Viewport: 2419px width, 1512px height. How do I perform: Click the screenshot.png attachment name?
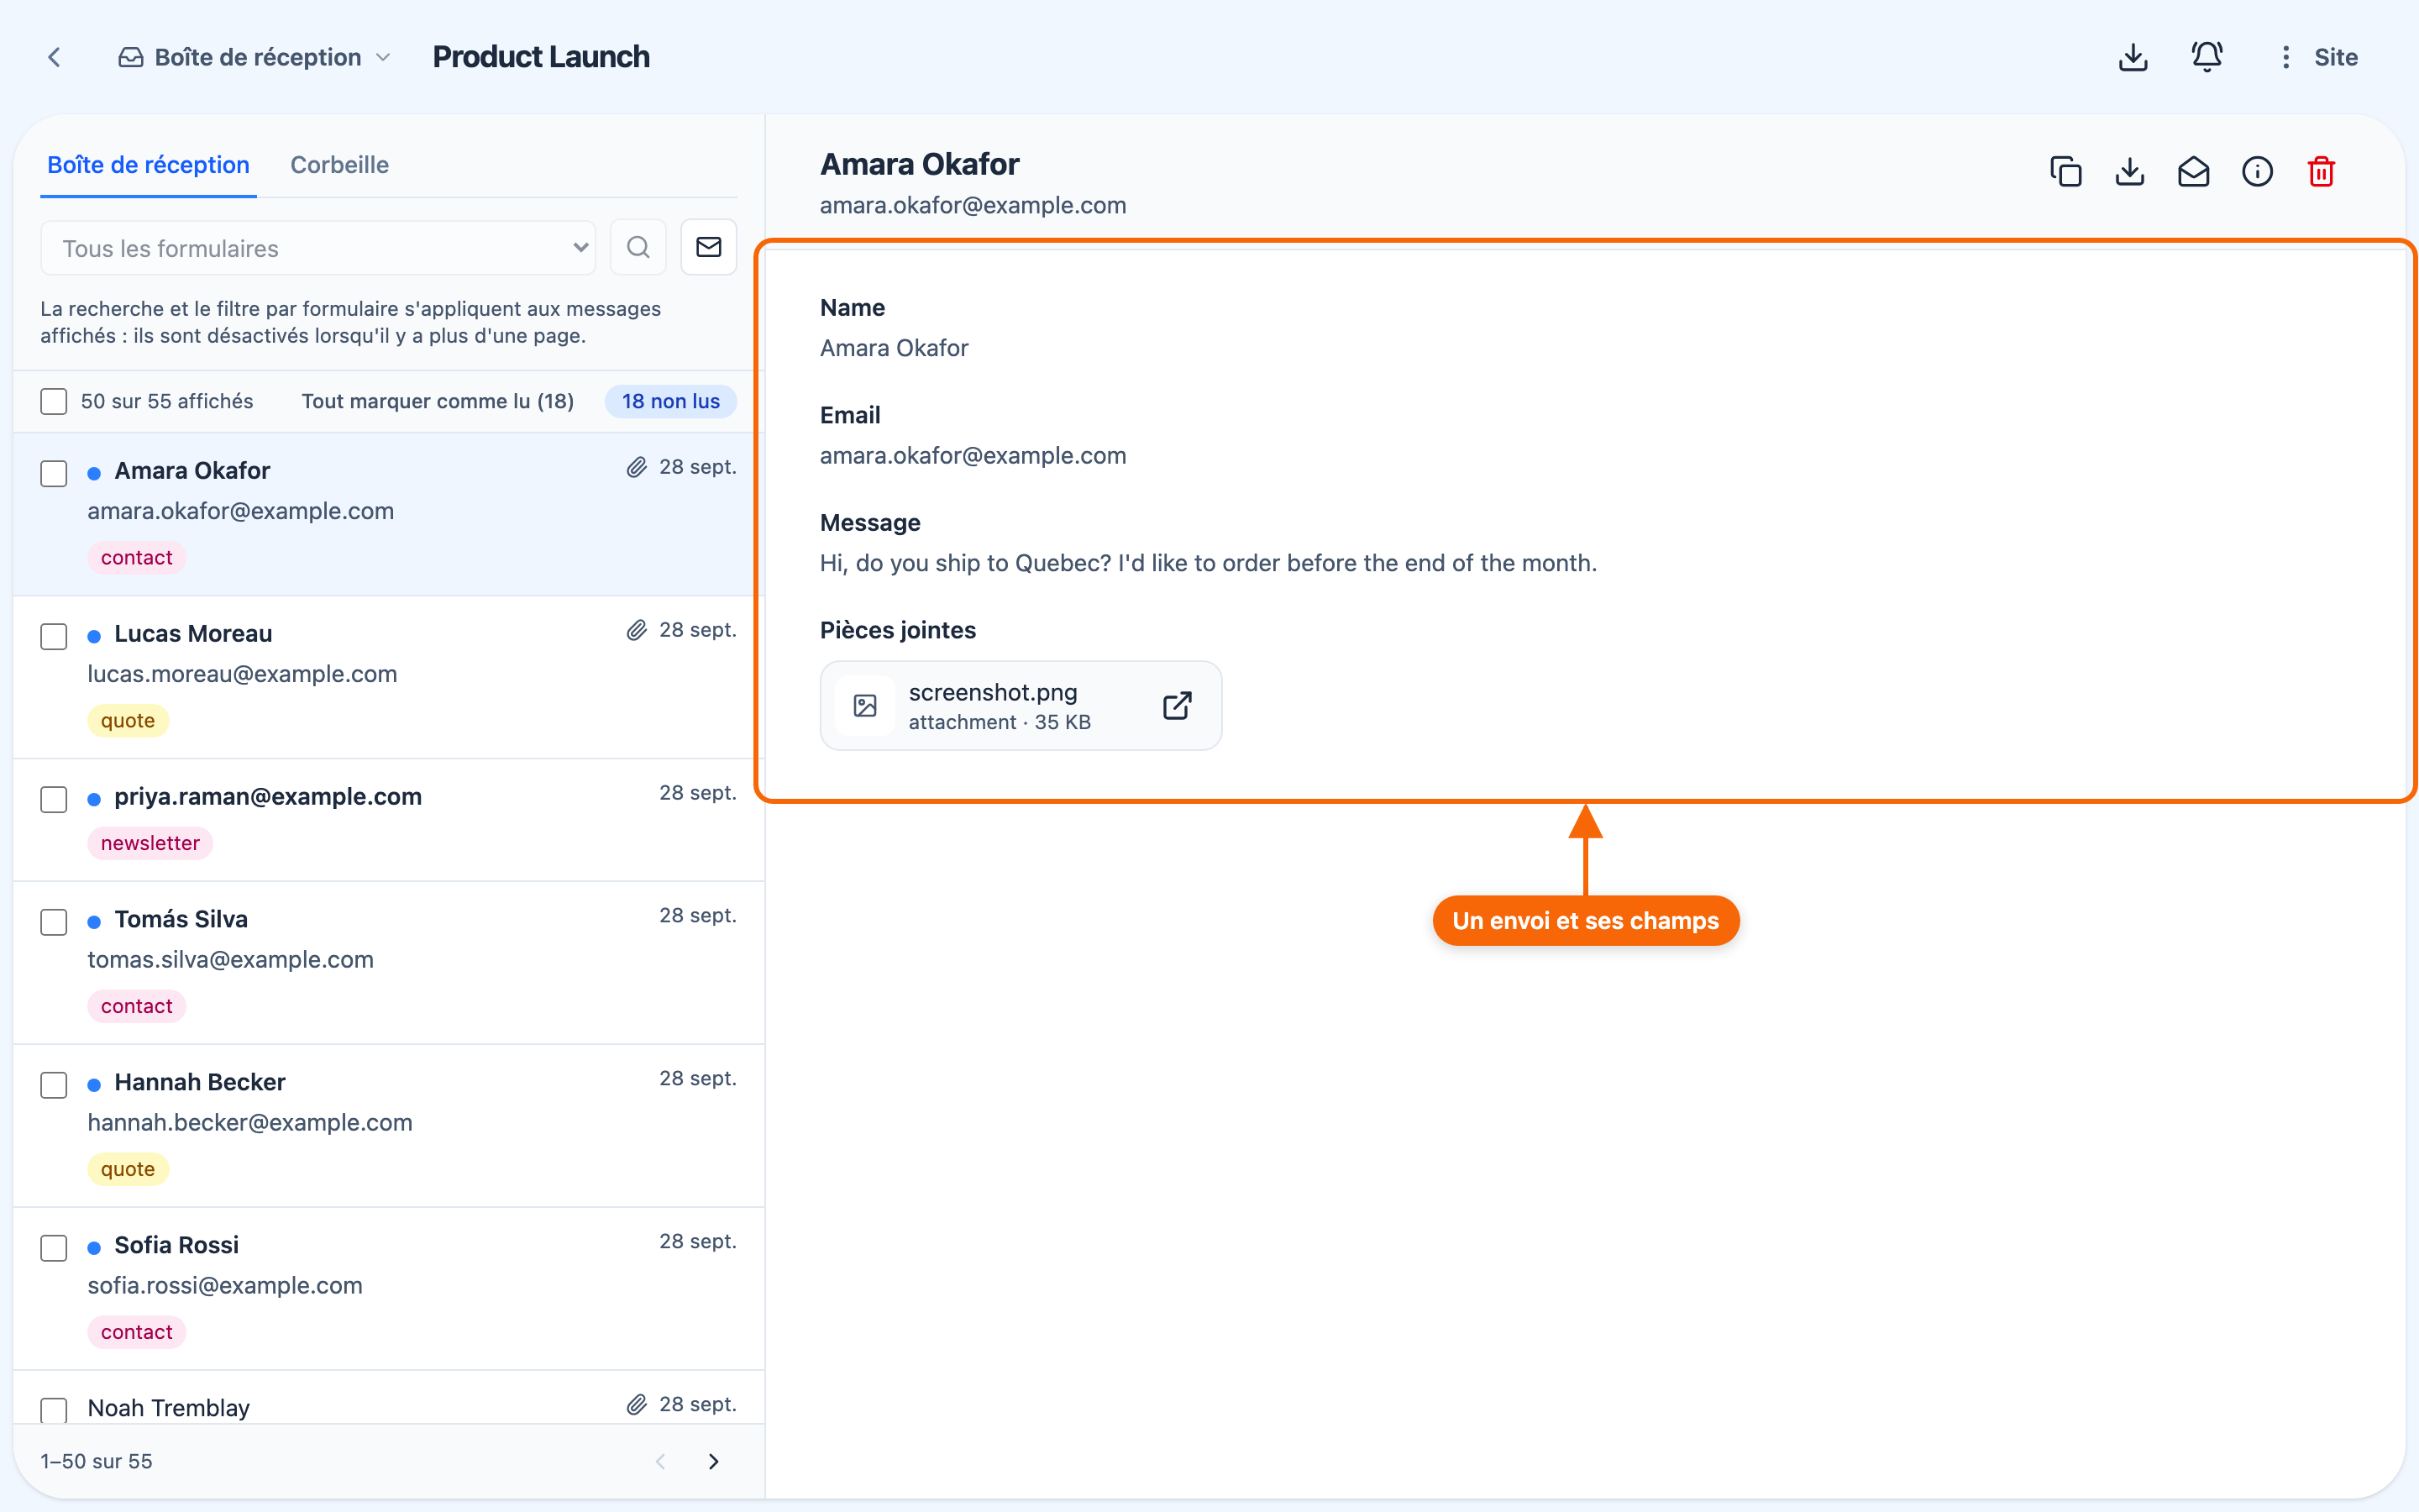993,692
